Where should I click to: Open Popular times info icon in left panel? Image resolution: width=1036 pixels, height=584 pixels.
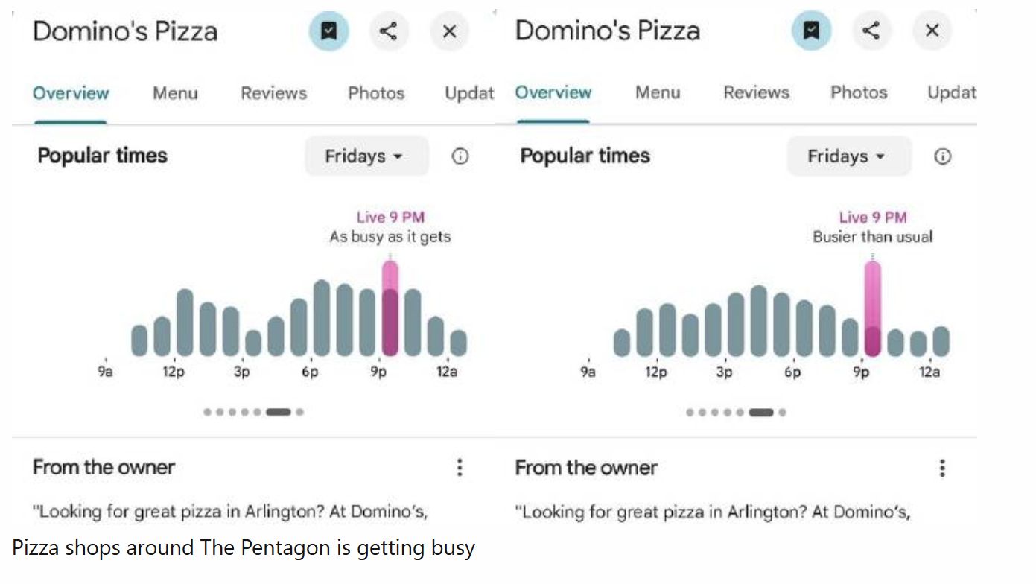coord(460,156)
